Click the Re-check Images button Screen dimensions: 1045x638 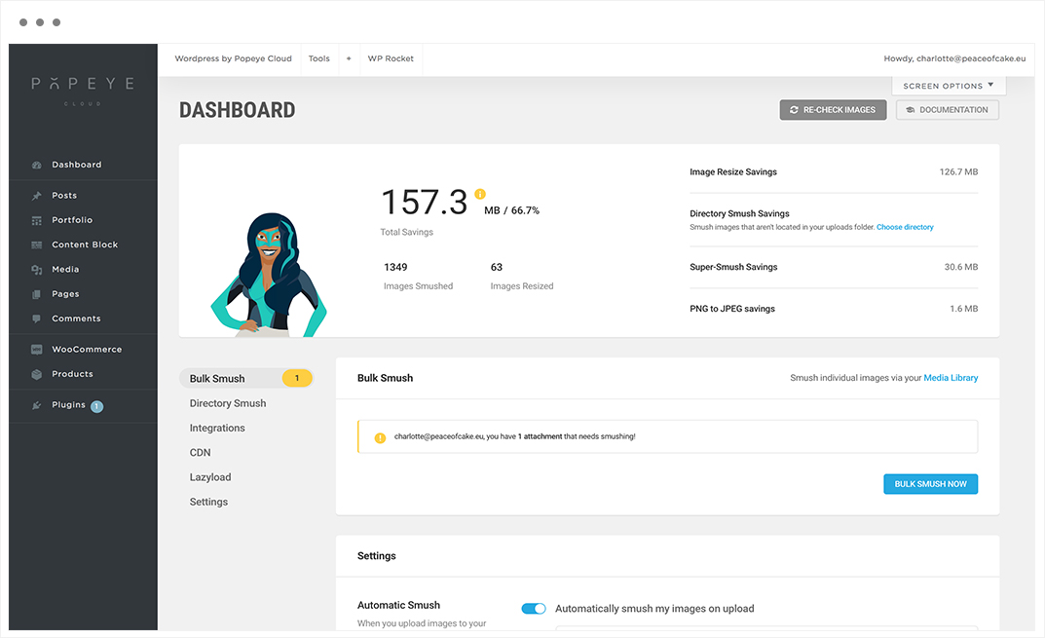pos(833,110)
